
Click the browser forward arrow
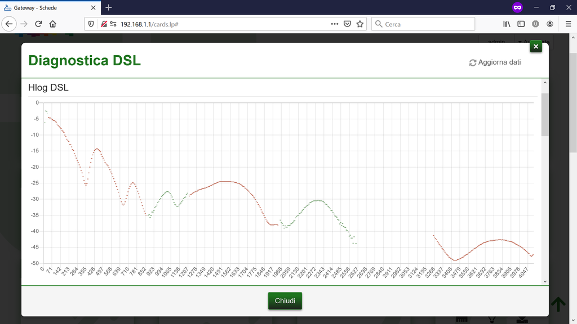pos(24,24)
